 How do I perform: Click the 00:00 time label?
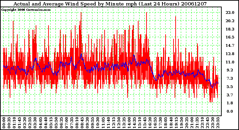point(4,123)
